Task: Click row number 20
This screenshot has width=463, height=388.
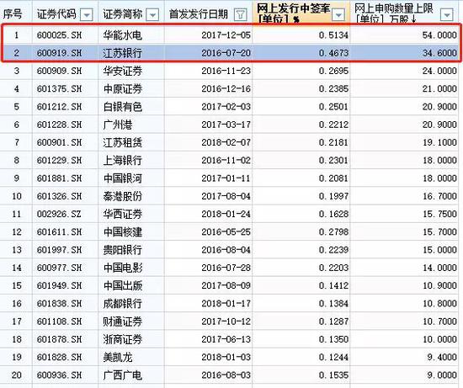Action: 17,375
